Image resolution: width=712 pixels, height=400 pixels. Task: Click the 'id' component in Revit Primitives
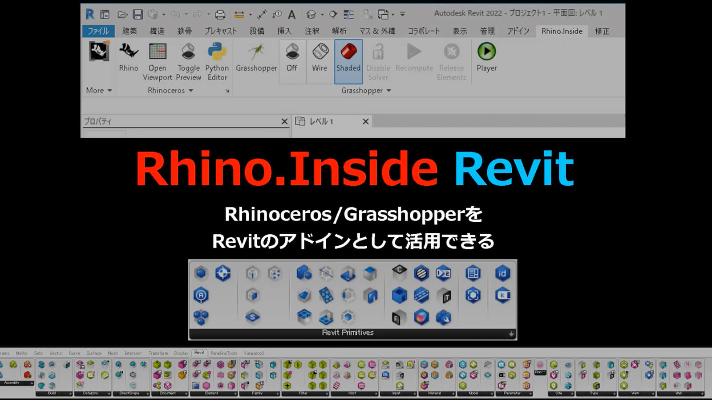click(x=502, y=273)
